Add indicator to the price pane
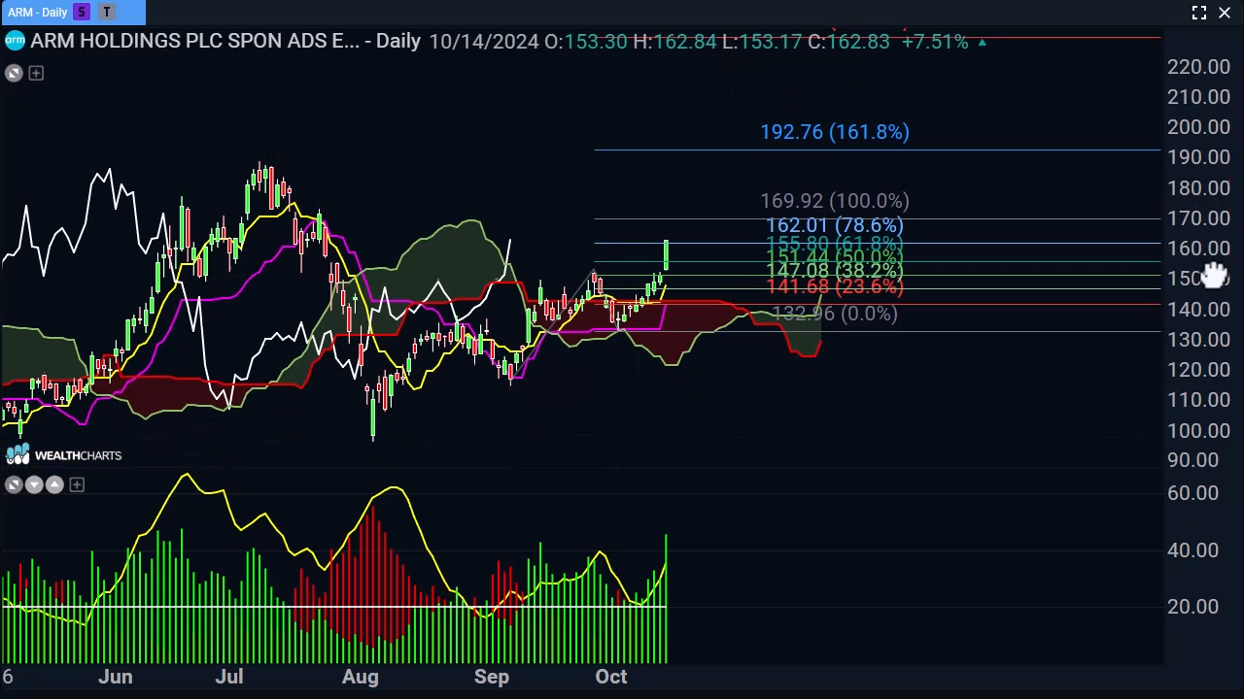The height and width of the screenshot is (699, 1244). (36, 73)
